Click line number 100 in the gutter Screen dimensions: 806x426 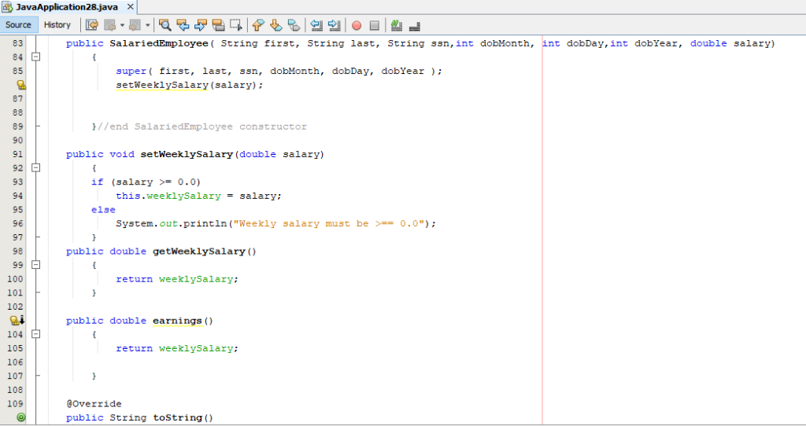click(15, 279)
